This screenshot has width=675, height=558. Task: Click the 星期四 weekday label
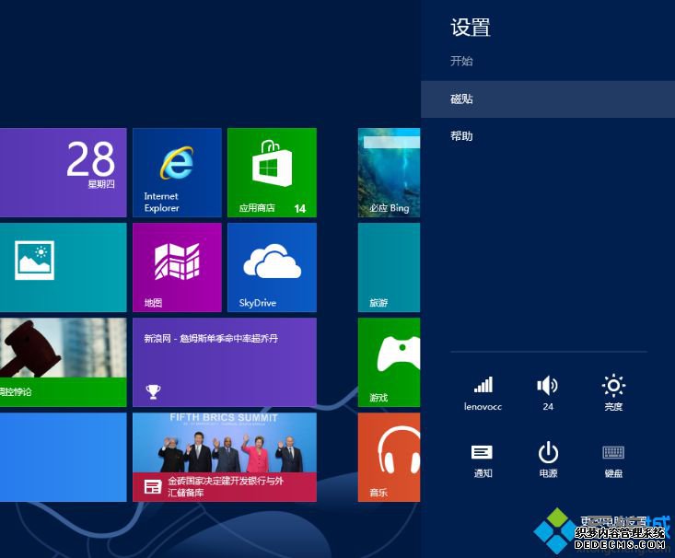101,184
